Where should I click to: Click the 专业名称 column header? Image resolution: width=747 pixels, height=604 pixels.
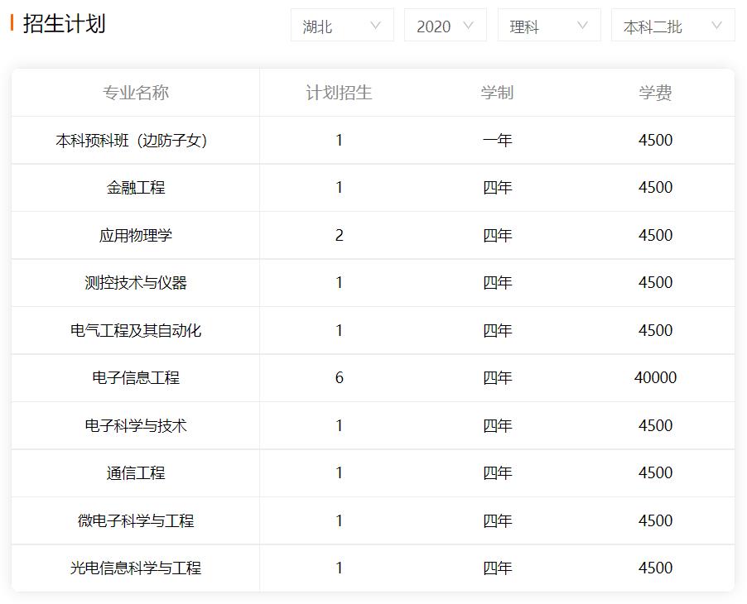136,93
